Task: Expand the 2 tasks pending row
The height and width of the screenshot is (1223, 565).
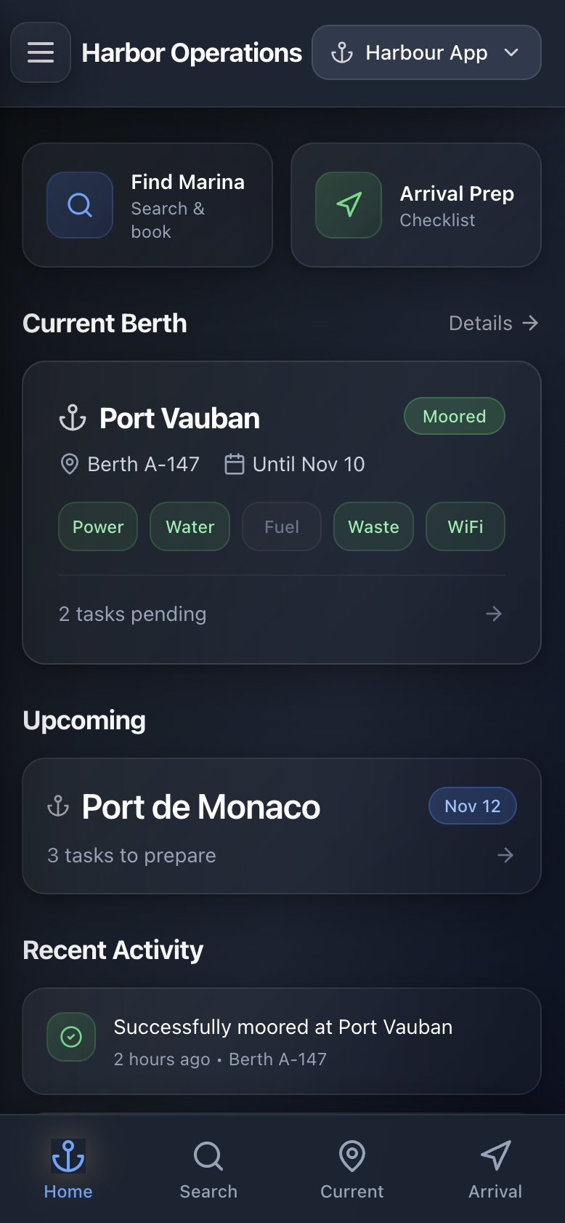Action: click(x=282, y=614)
